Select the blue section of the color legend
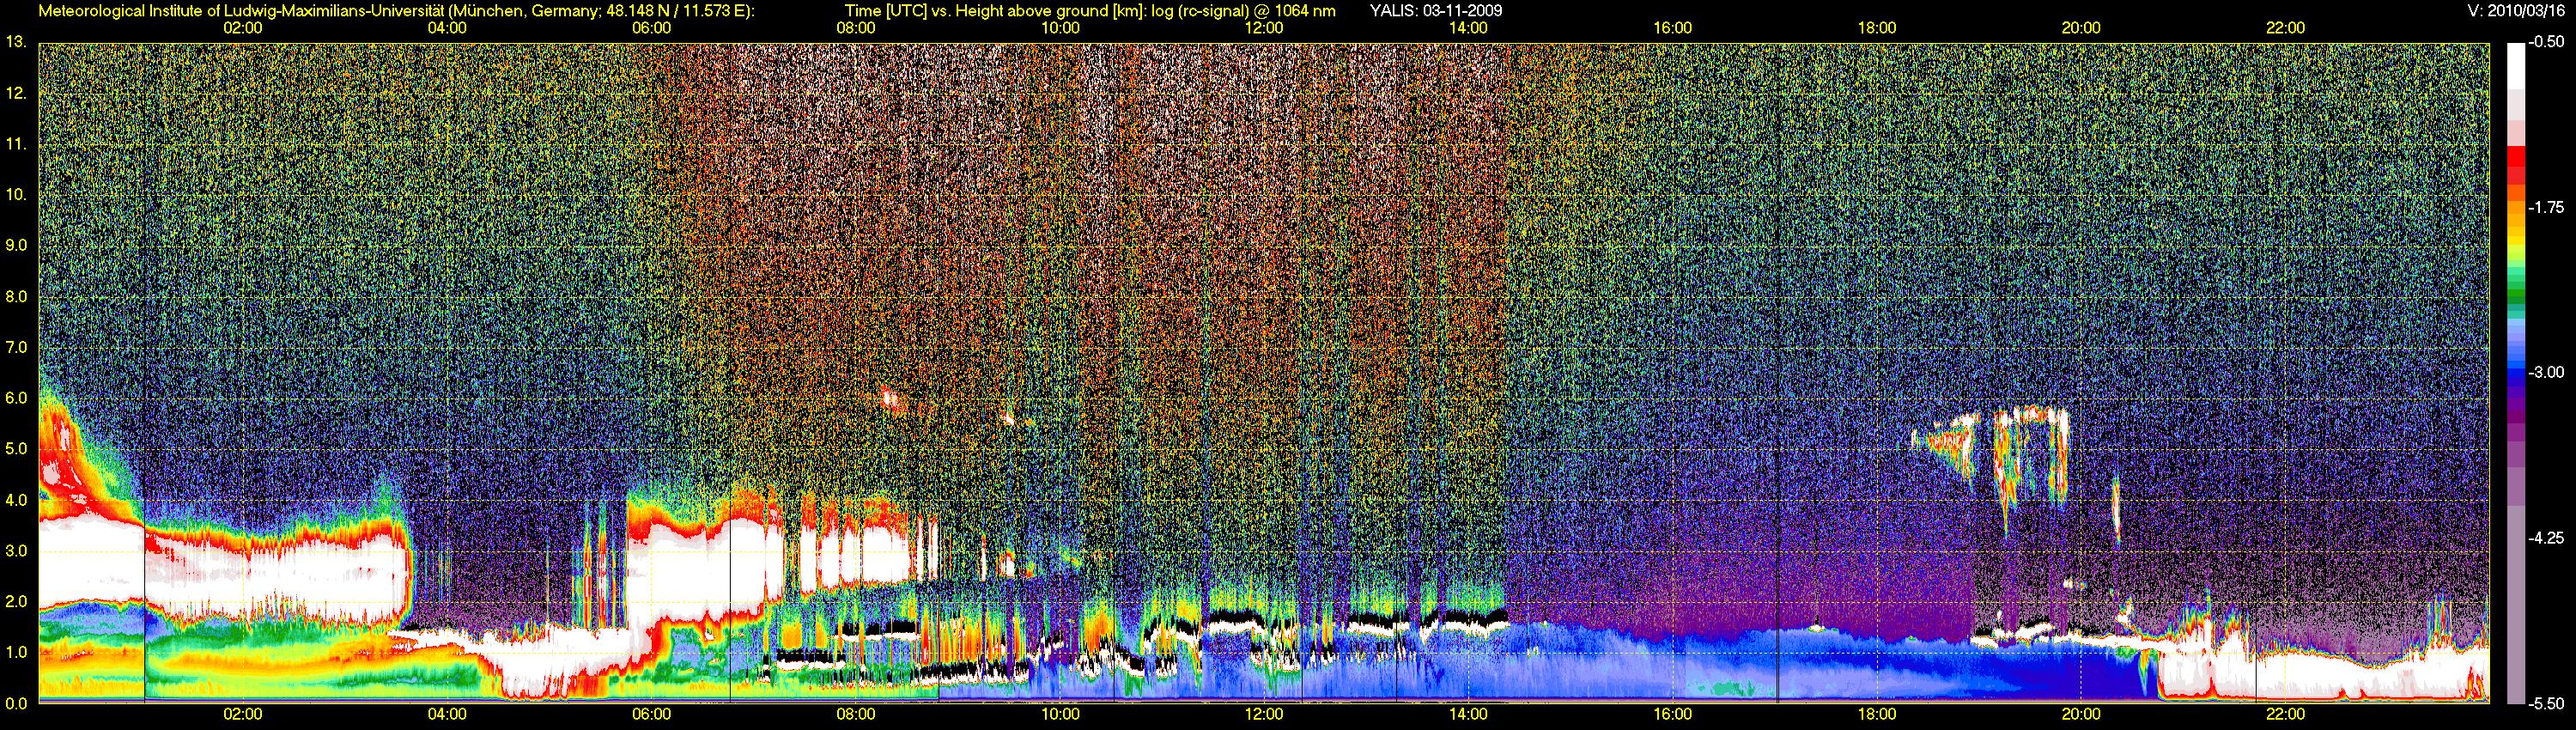The height and width of the screenshot is (730, 2576). point(2515,372)
